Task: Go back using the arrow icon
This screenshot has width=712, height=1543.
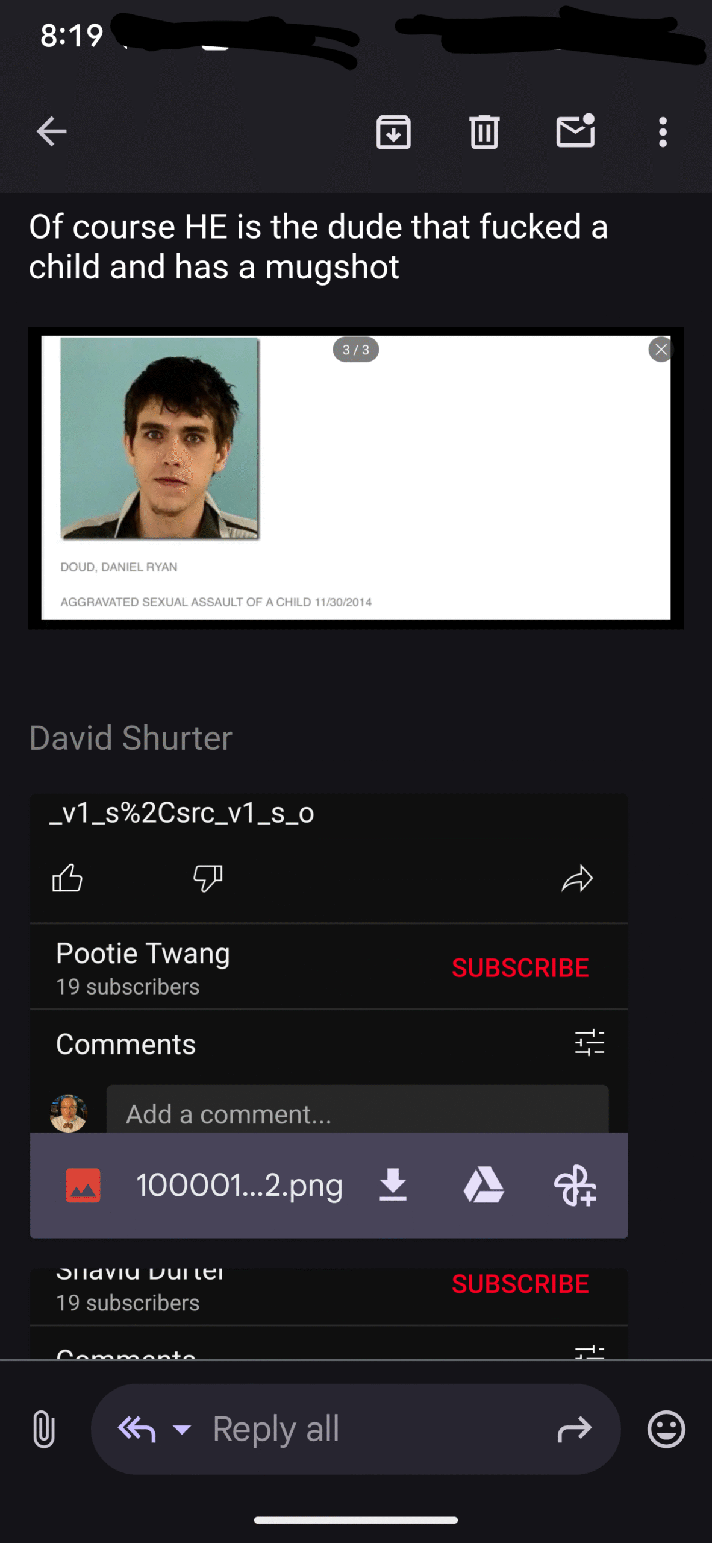Action: tap(51, 131)
